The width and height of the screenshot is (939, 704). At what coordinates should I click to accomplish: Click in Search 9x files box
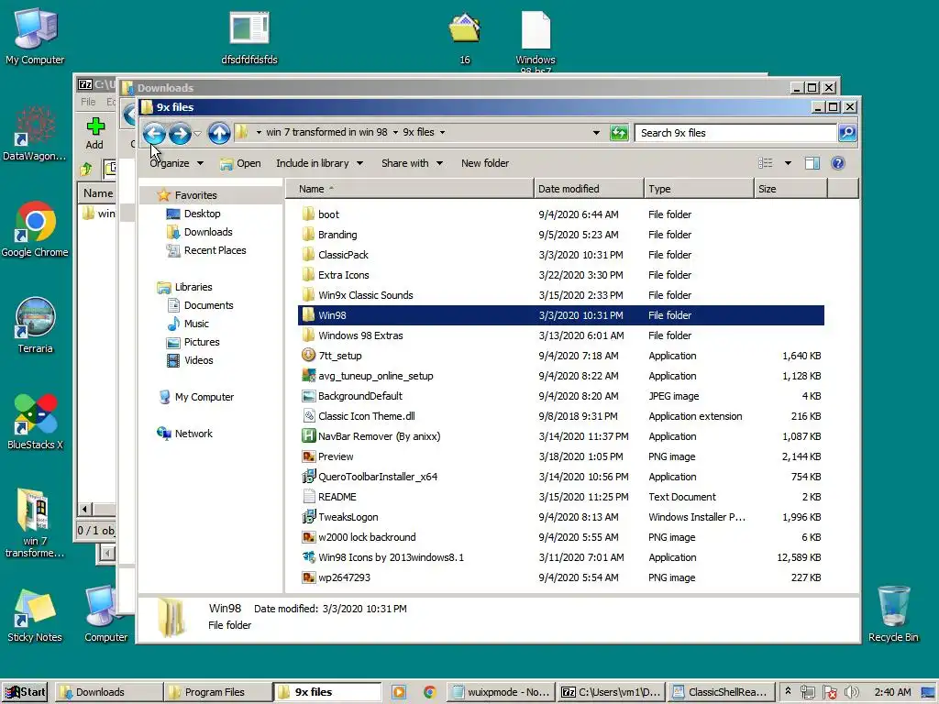[736, 133]
